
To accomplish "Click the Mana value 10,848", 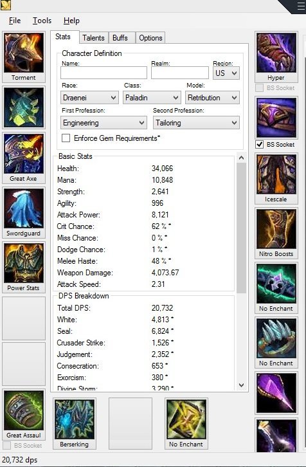I will pyautogui.click(x=162, y=180).
